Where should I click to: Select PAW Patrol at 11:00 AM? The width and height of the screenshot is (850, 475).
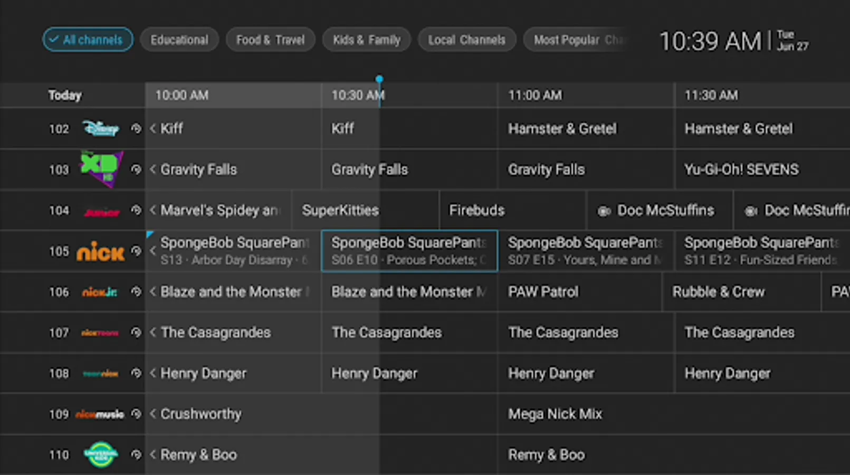tap(579, 291)
